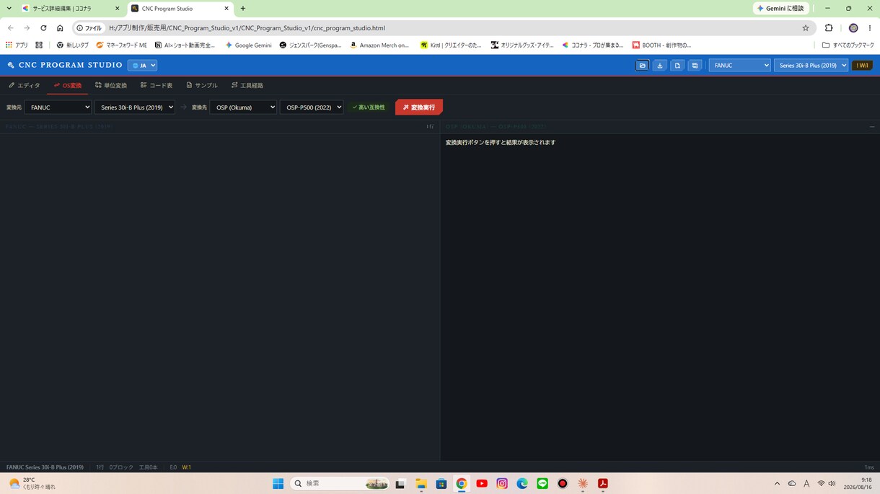This screenshot has height=494, width=880.
Task: Expand the target OSP-P500 (2022) dropdown
Action: coord(312,107)
